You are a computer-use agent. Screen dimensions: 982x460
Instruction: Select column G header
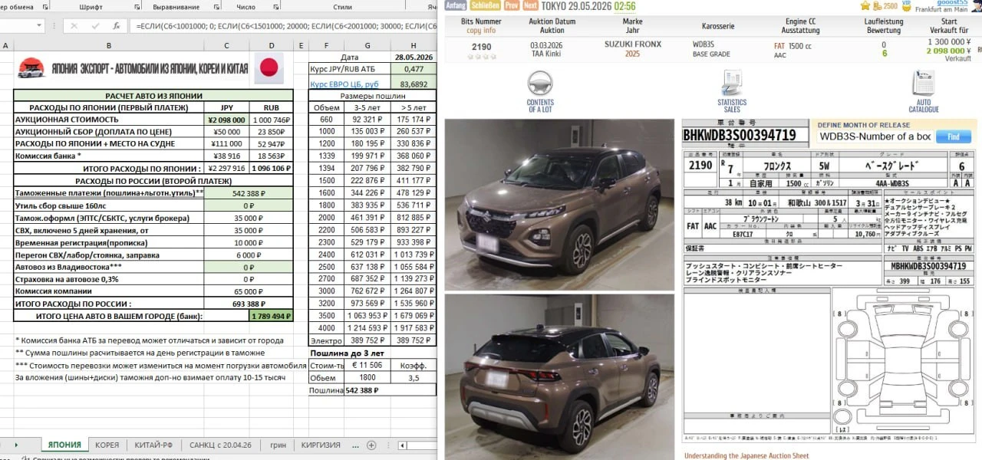coord(367,46)
